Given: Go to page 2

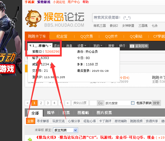Looking at the screenshot, I should pyautogui.click(x=41, y=103).
